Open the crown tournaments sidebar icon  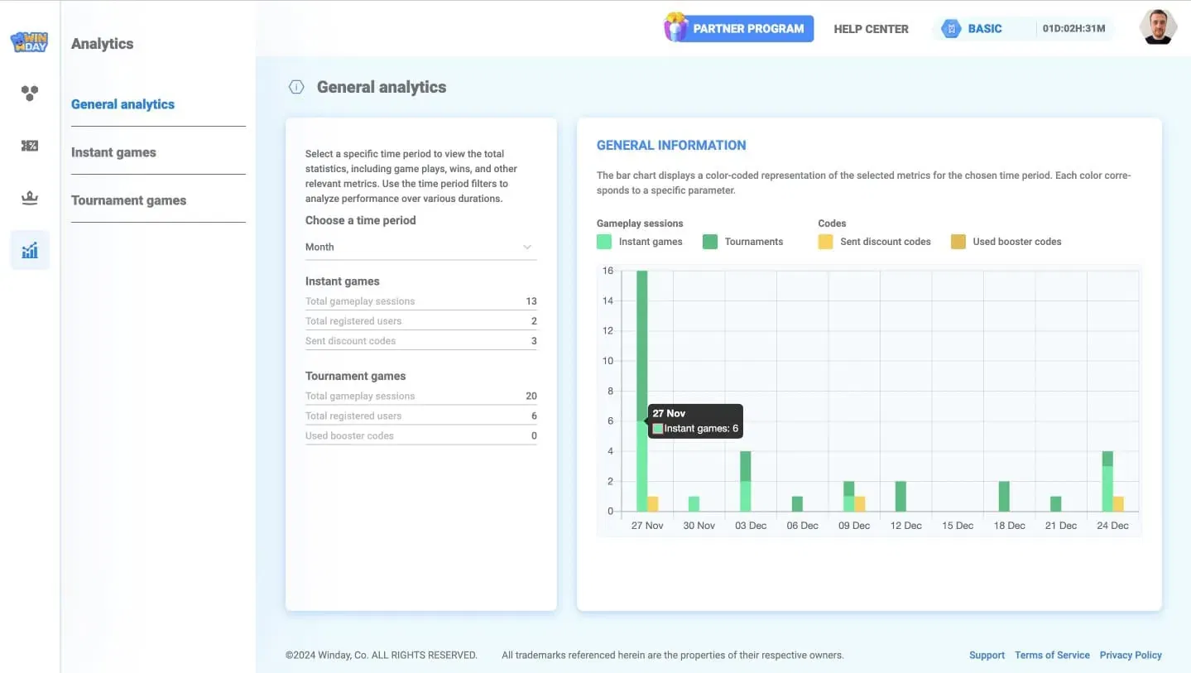(30, 198)
